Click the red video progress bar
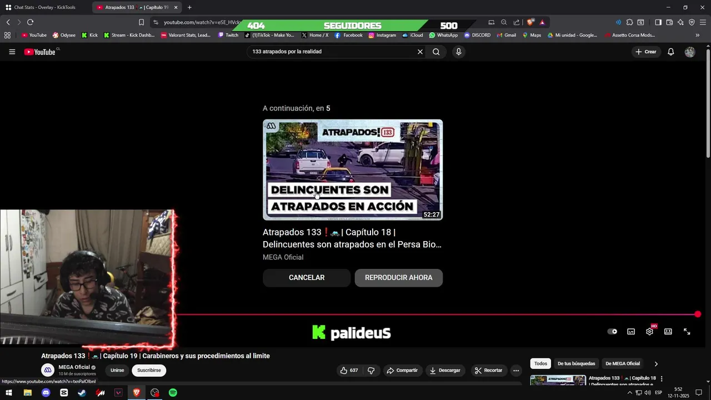The height and width of the screenshot is (400, 711). 436,314
